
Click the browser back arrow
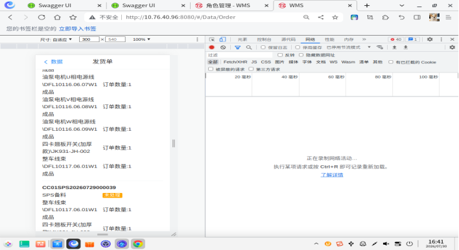tap(10, 17)
